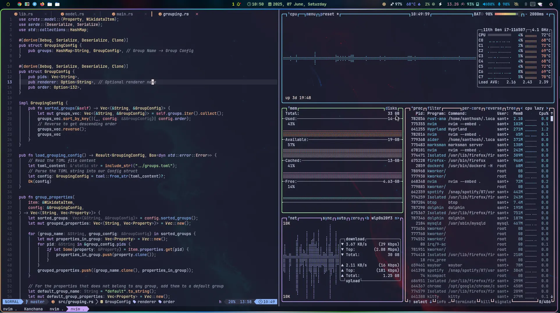Image resolution: width=560 pixels, height=313 pixels.
Task: Toggle per-core in proc box
Action: click(471, 108)
